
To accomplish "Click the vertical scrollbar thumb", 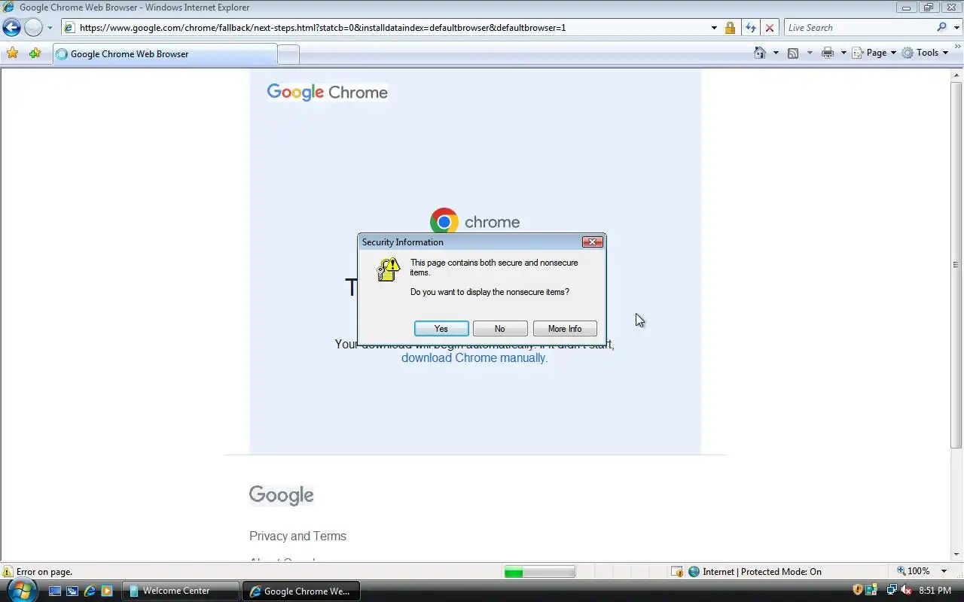I will [x=957, y=265].
